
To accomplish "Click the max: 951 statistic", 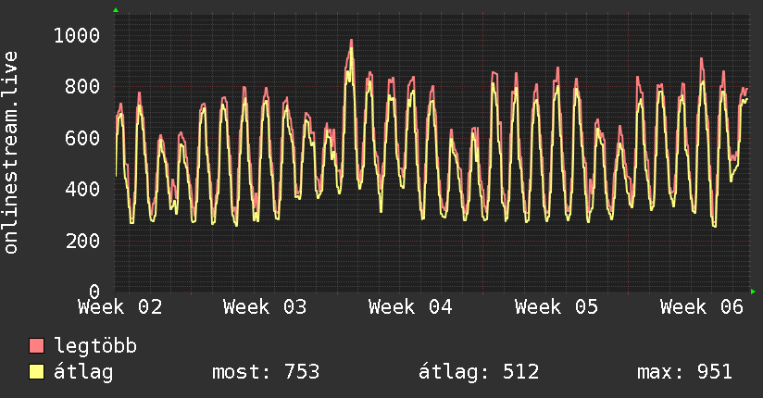I will point(684,372).
